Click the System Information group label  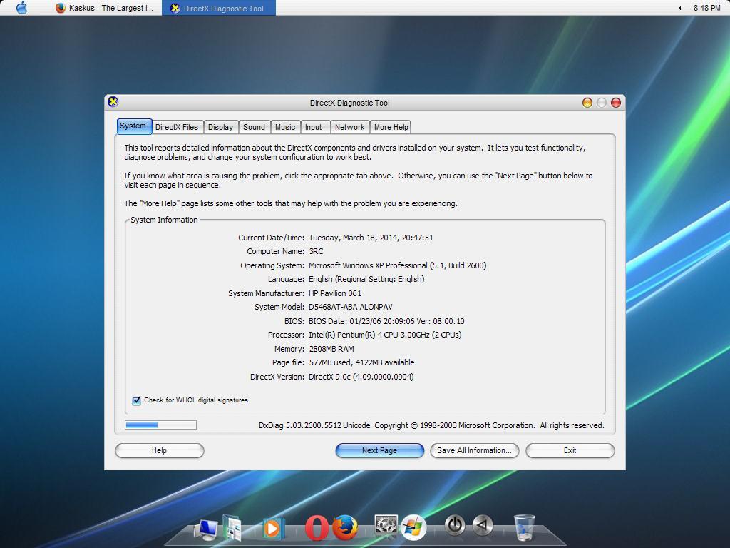pos(164,220)
